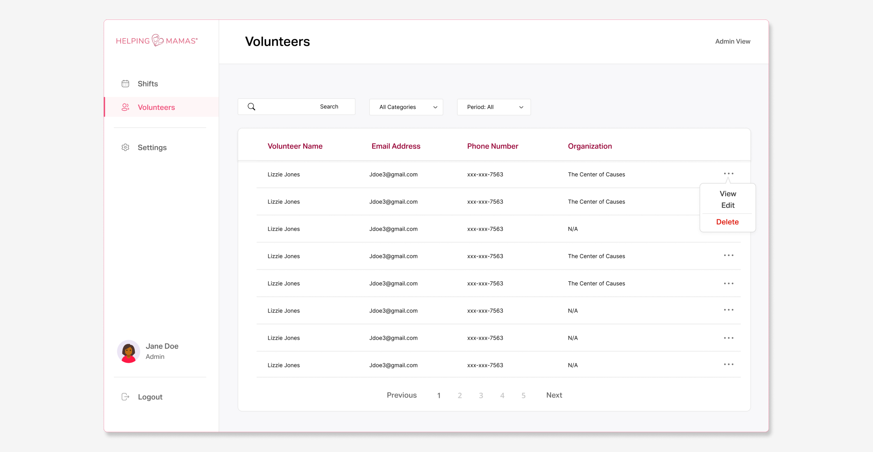The width and height of the screenshot is (873, 452).
Task: Select Edit from the context menu
Action: (x=727, y=206)
